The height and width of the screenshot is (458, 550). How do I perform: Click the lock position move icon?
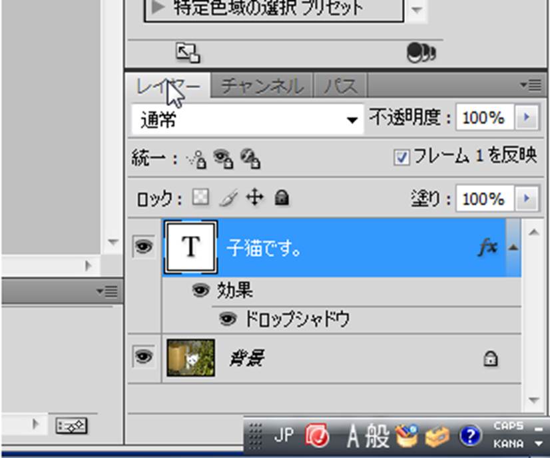(x=255, y=198)
